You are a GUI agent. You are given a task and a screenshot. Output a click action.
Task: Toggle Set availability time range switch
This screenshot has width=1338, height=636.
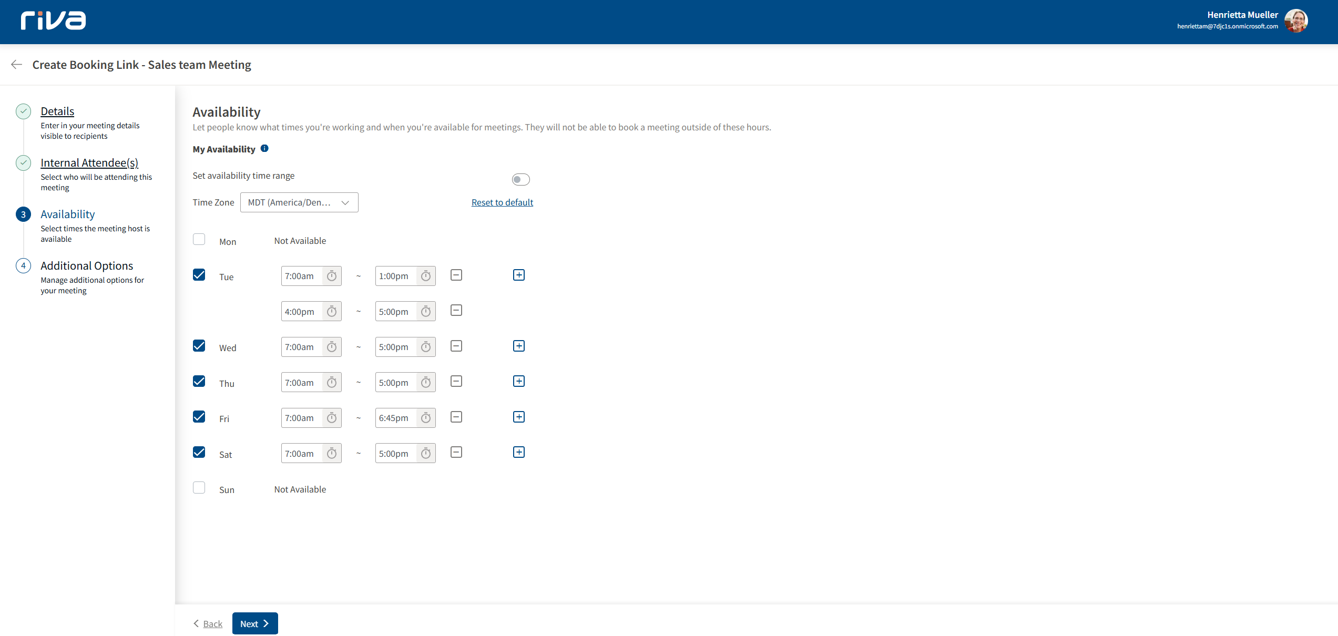pos(520,179)
